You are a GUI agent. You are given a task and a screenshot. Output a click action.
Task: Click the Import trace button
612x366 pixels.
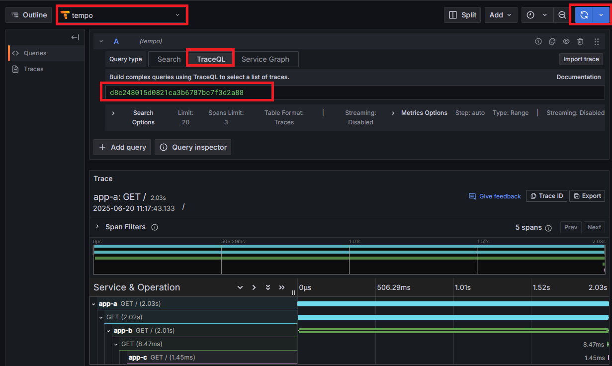(x=581, y=59)
